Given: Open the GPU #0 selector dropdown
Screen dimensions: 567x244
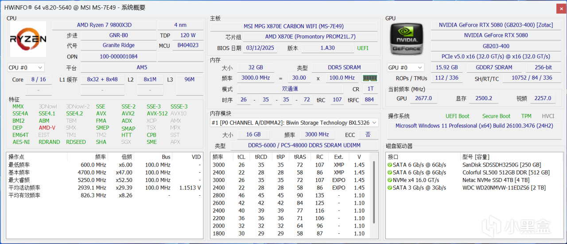Looking at the screenshot, I should [405, 67].
